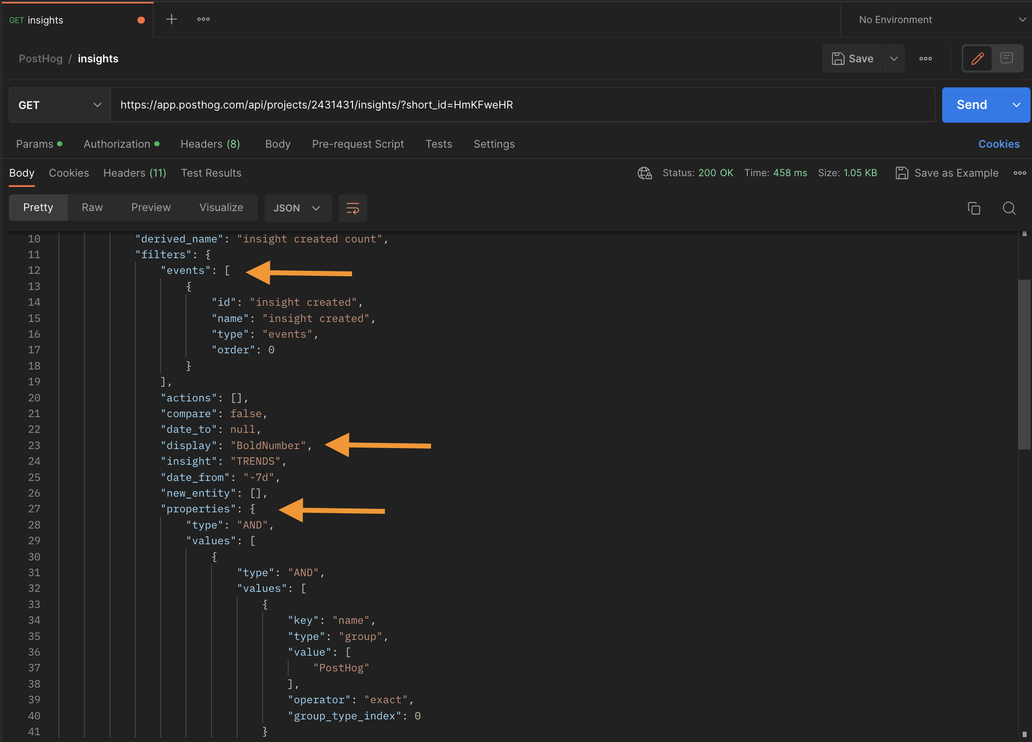Open a new request tab with plus icon
Viewport: 1032px width, 742px height.
click(171, 20)
